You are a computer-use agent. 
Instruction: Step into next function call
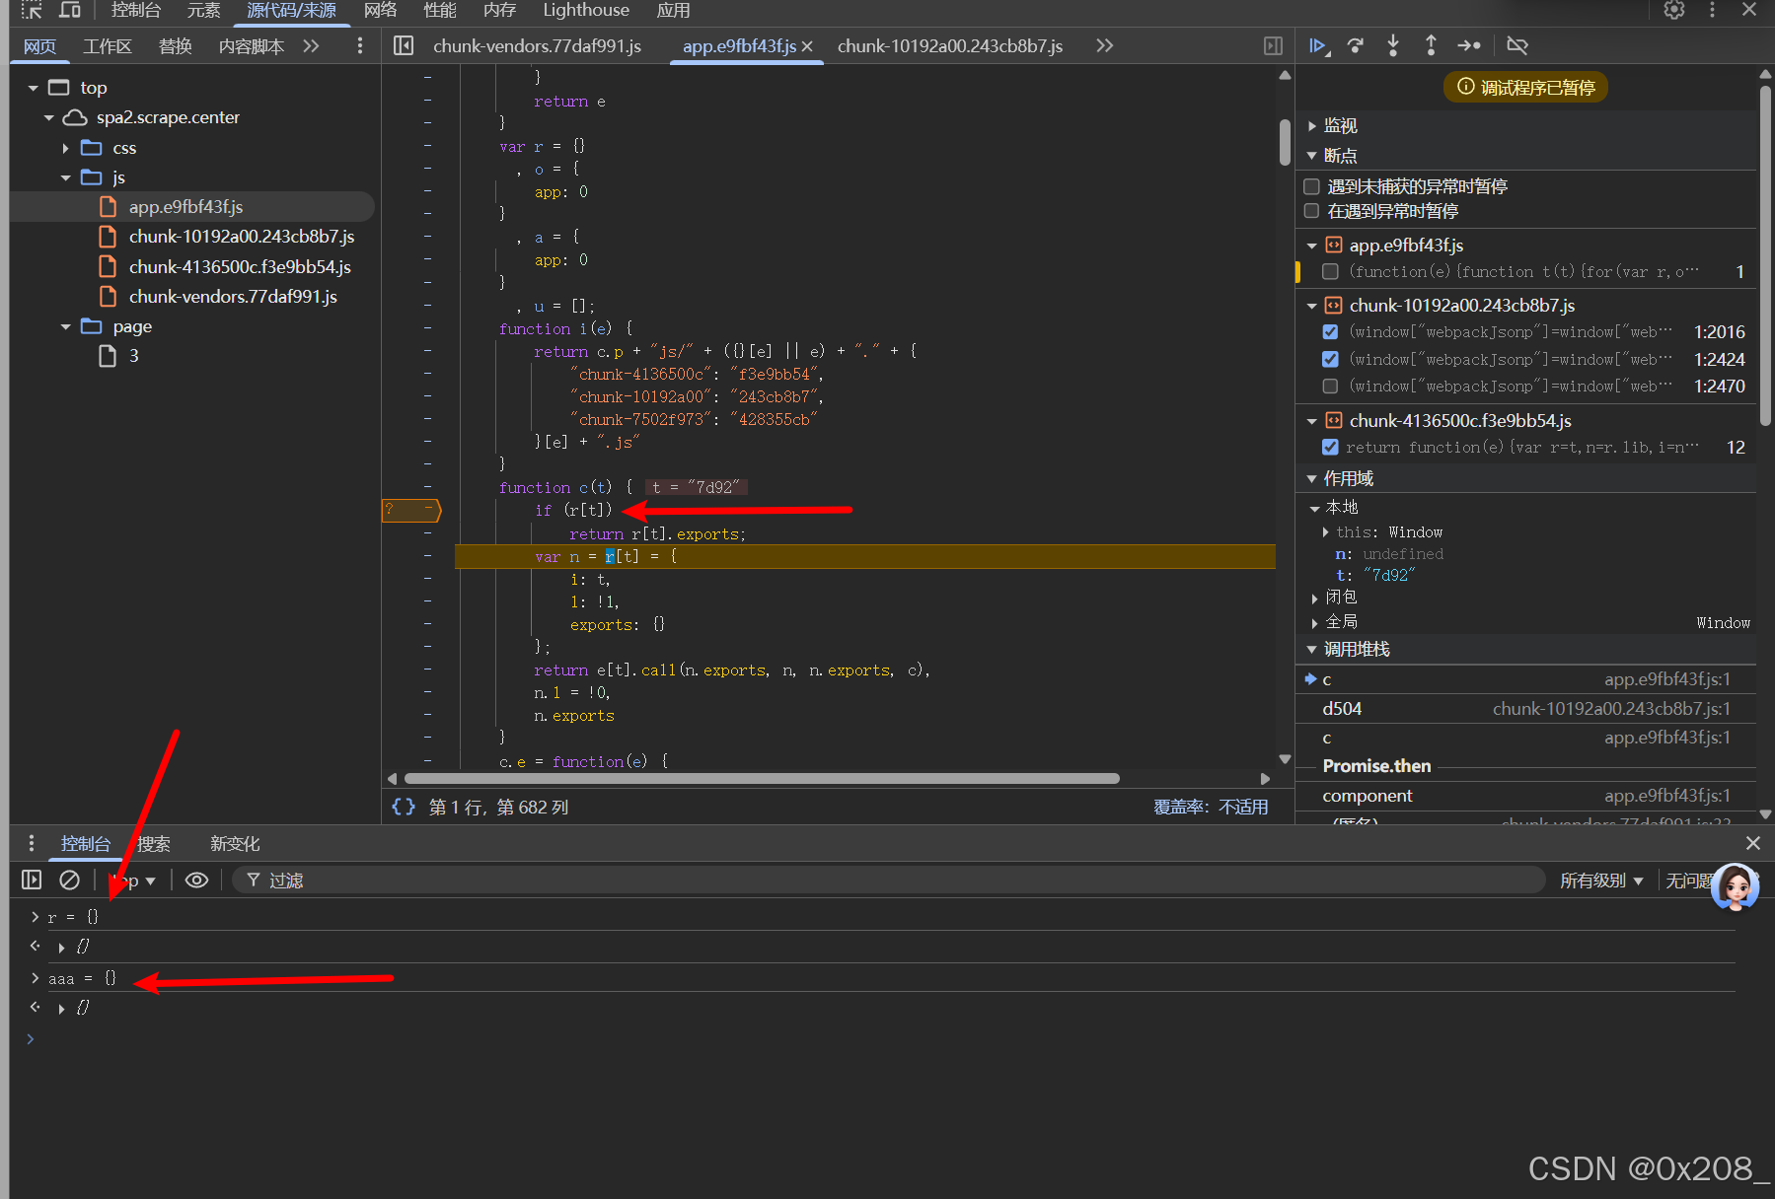(1393, 45)
